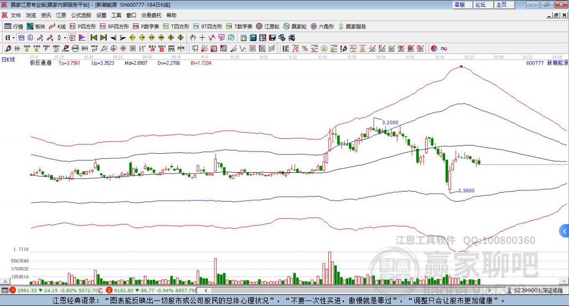This screenshot has height=306, width=569.
Task: Open the calendar icon in toolbar
Action: [x=243, y=38]
